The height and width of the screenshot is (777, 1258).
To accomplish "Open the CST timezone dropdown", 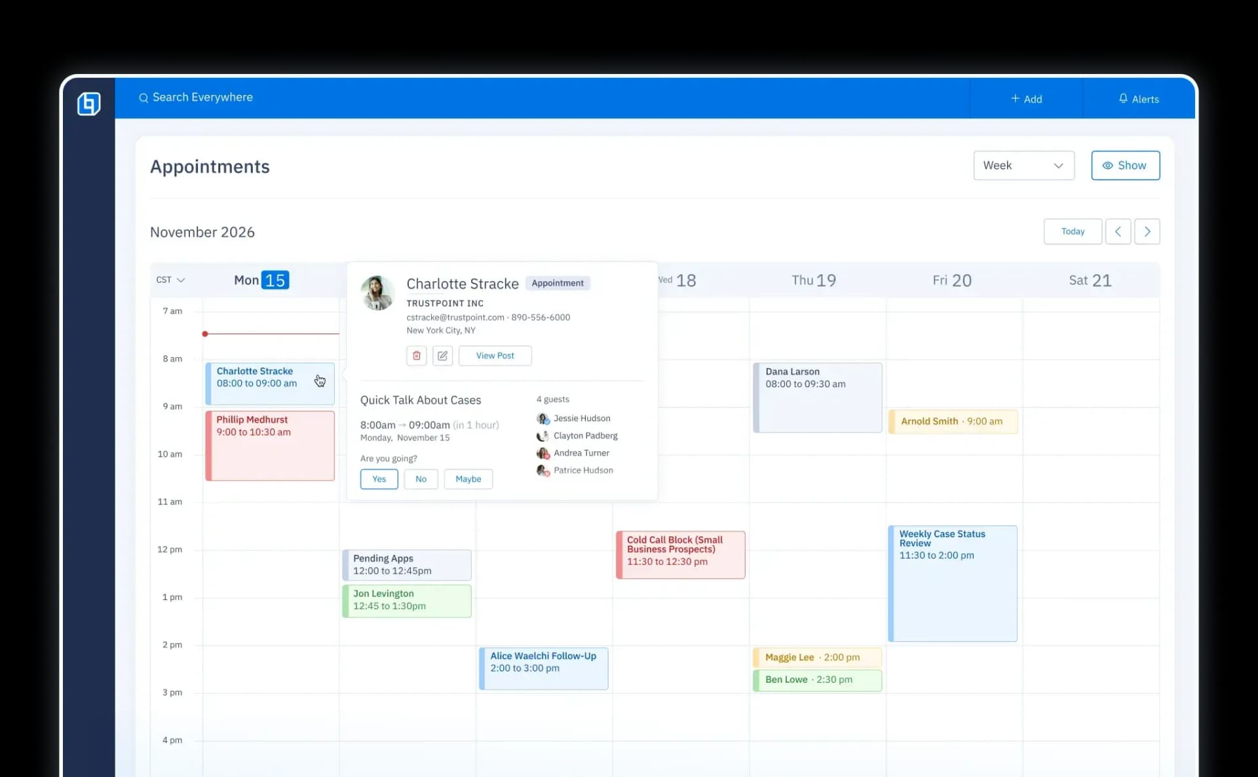I will [170, 280].
